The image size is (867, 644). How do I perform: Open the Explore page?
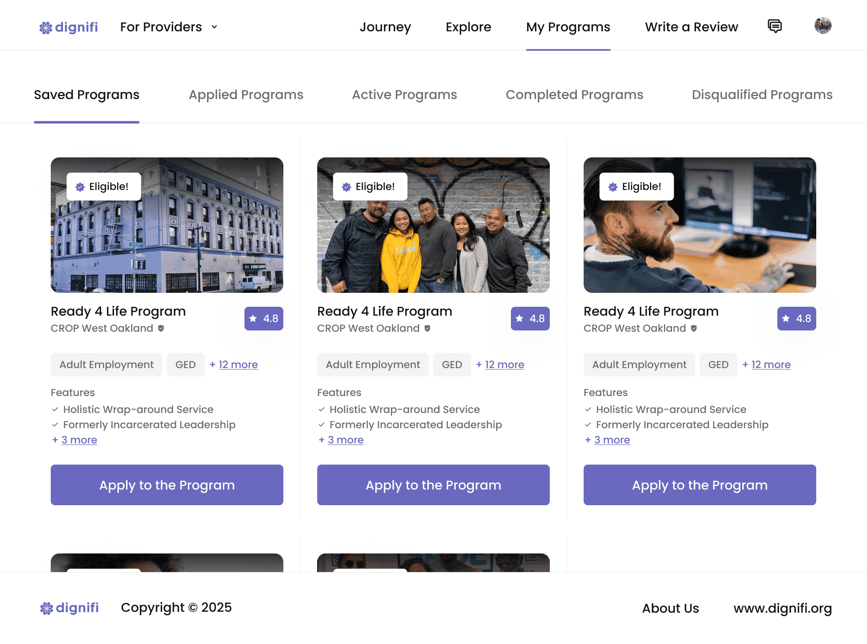(x=469, y=27)
